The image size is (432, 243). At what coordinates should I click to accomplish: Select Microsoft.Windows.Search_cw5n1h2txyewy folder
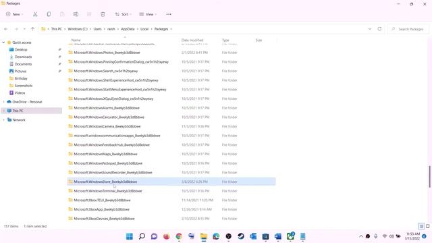click(171, 71)
